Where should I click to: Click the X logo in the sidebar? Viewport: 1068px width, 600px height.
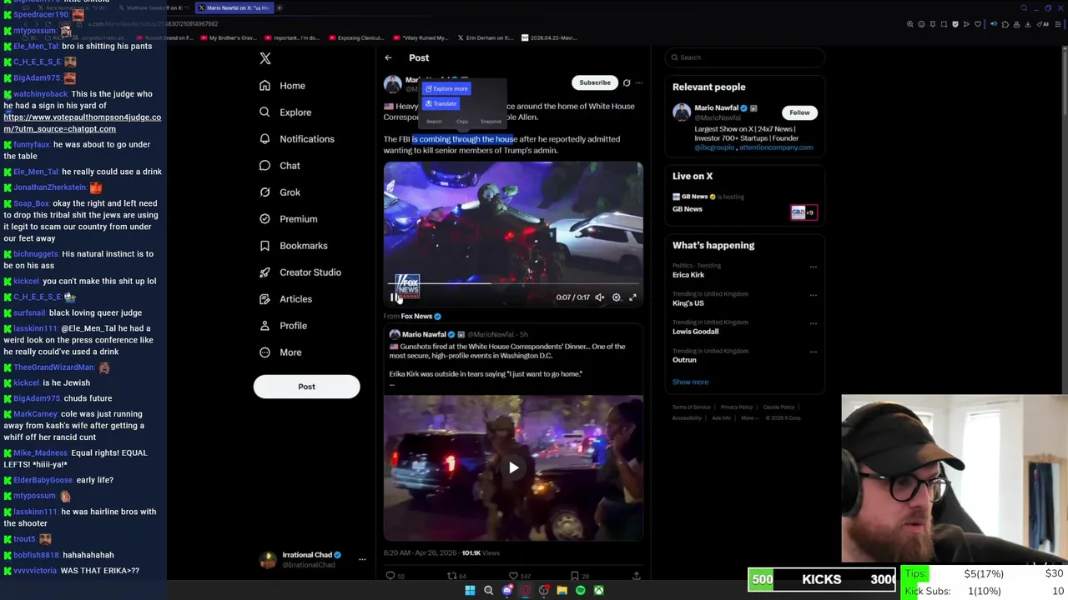pyautogui.click(x=265, y=58)
